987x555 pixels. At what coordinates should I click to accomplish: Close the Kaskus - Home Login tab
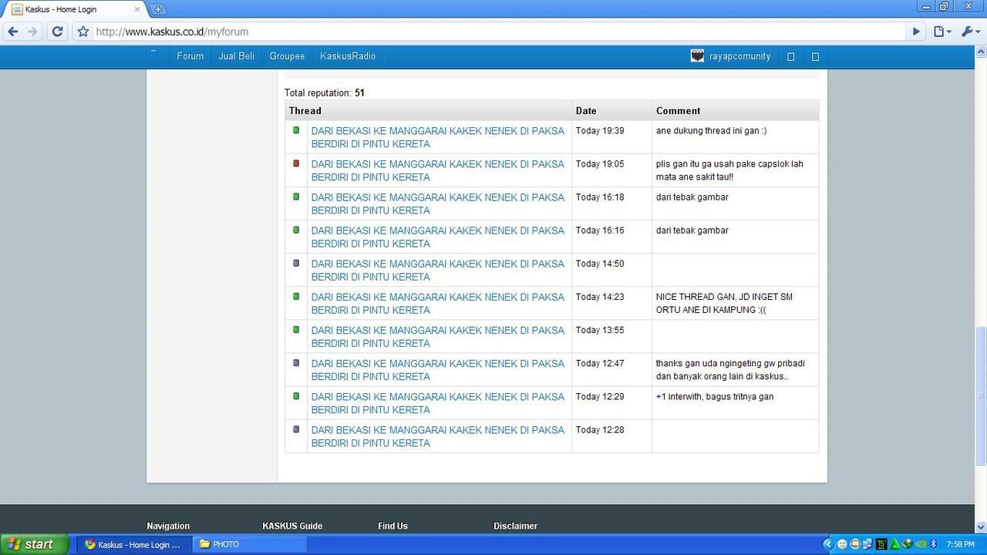click(x=138, y=9)
